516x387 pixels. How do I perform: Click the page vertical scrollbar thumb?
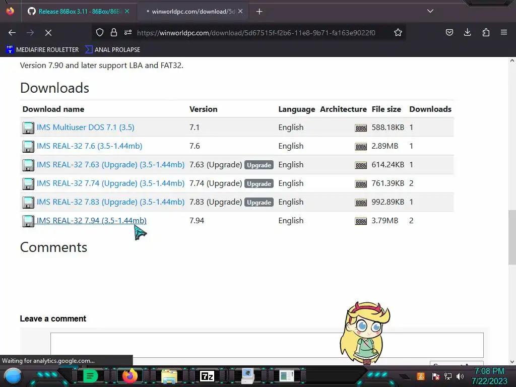512,237
